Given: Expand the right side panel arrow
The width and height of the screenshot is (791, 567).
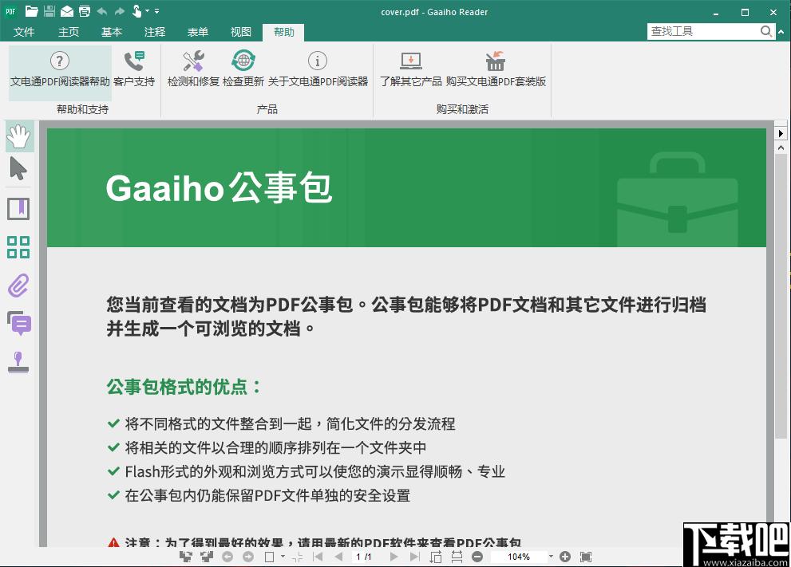Looking at the screenshot, I should pos(781,133).
